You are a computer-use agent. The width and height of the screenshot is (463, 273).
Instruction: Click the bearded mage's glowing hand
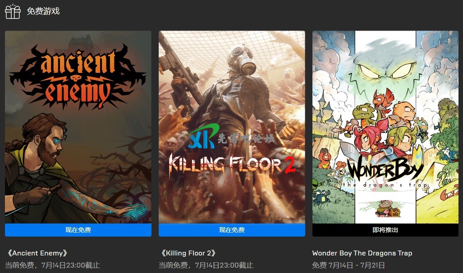136,211
